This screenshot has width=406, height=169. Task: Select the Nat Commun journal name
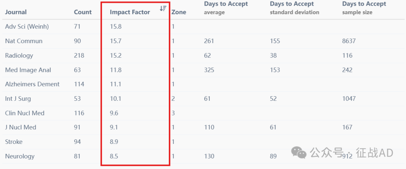(x=24, y=41)
